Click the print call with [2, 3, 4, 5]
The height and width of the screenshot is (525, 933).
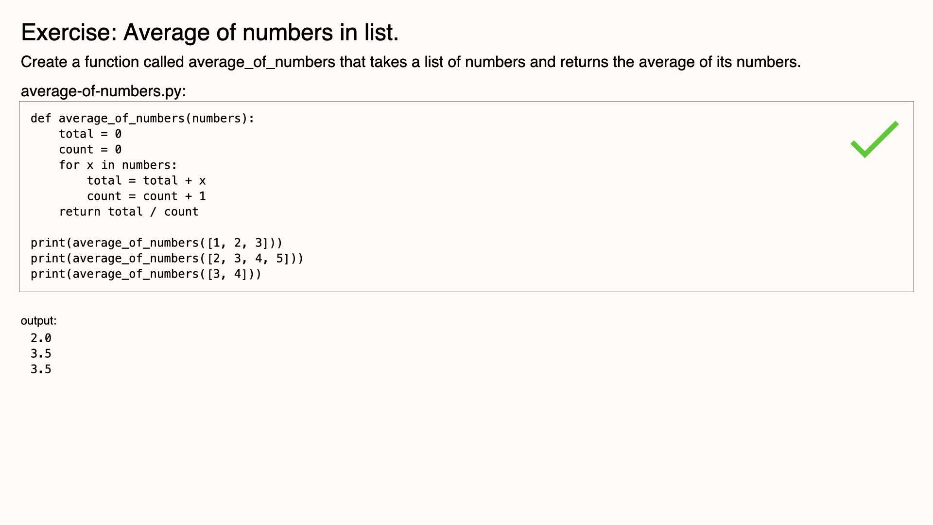167,259
